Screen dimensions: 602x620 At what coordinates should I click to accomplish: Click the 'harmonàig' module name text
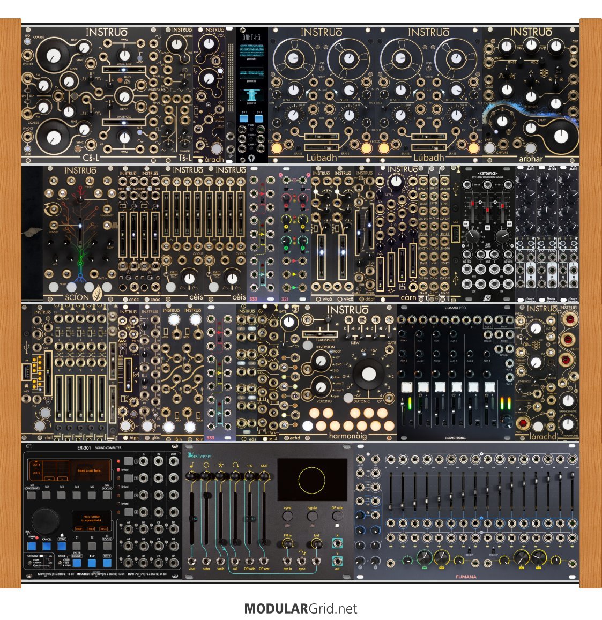(348, 436)
